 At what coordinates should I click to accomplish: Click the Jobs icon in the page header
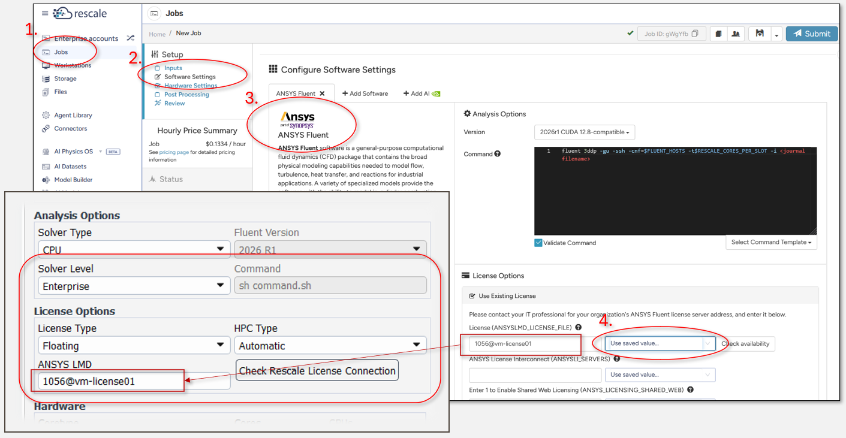coord(154,13)
